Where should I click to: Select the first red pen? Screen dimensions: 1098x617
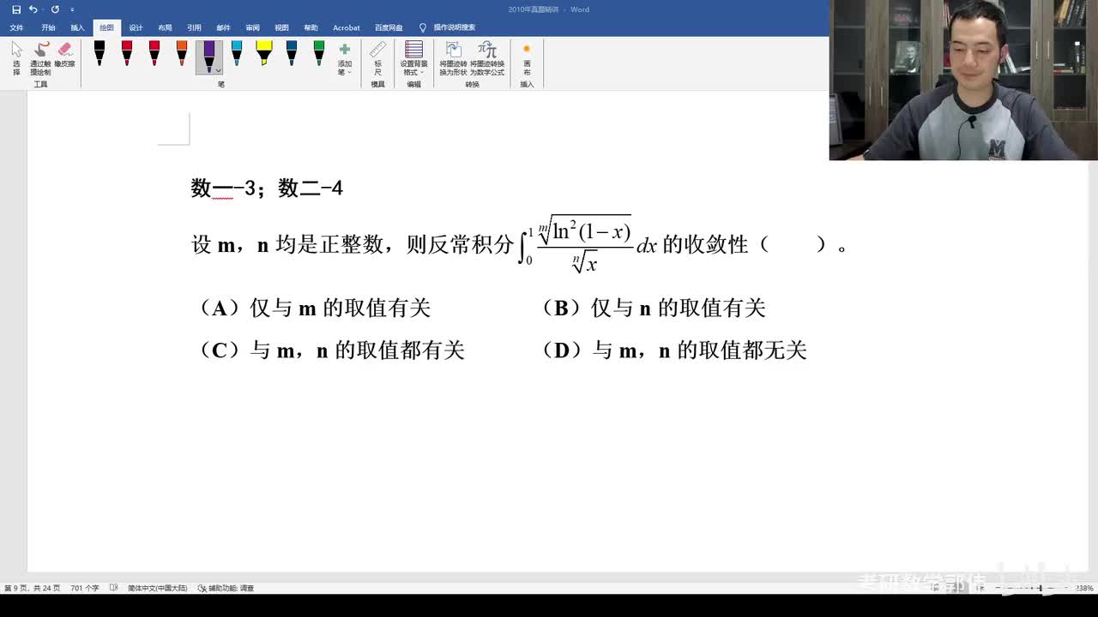tap(127, 53)
